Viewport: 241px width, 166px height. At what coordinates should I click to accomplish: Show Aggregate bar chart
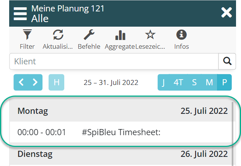pos(120,36)
